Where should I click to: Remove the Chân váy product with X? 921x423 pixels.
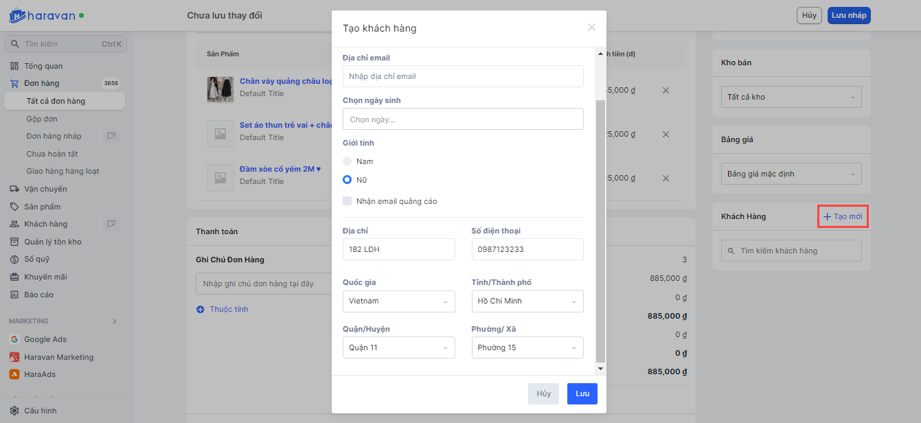pyautogui.click(x=666, y=90)
